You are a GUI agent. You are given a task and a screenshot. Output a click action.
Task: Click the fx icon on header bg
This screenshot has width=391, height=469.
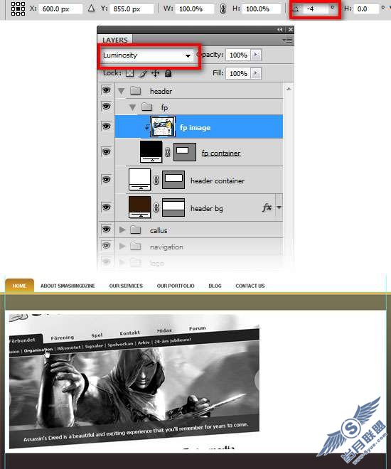tap(267, 207)
